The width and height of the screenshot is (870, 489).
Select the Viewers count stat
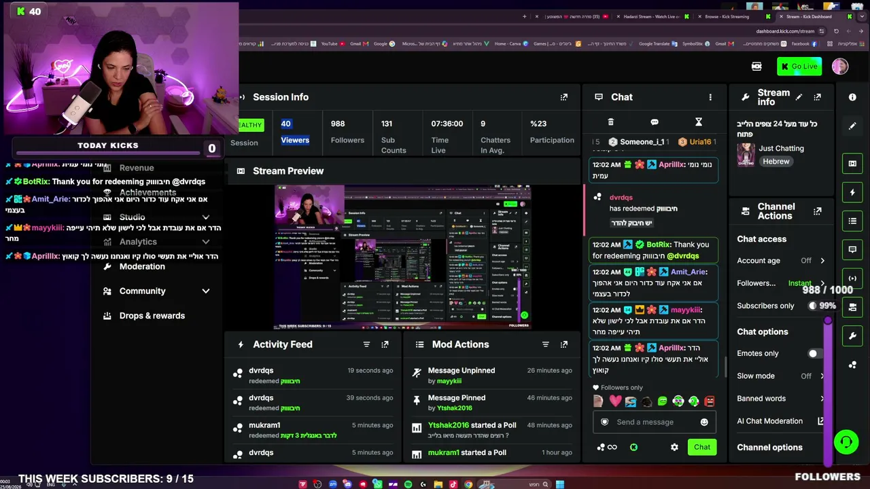point(295,132)
